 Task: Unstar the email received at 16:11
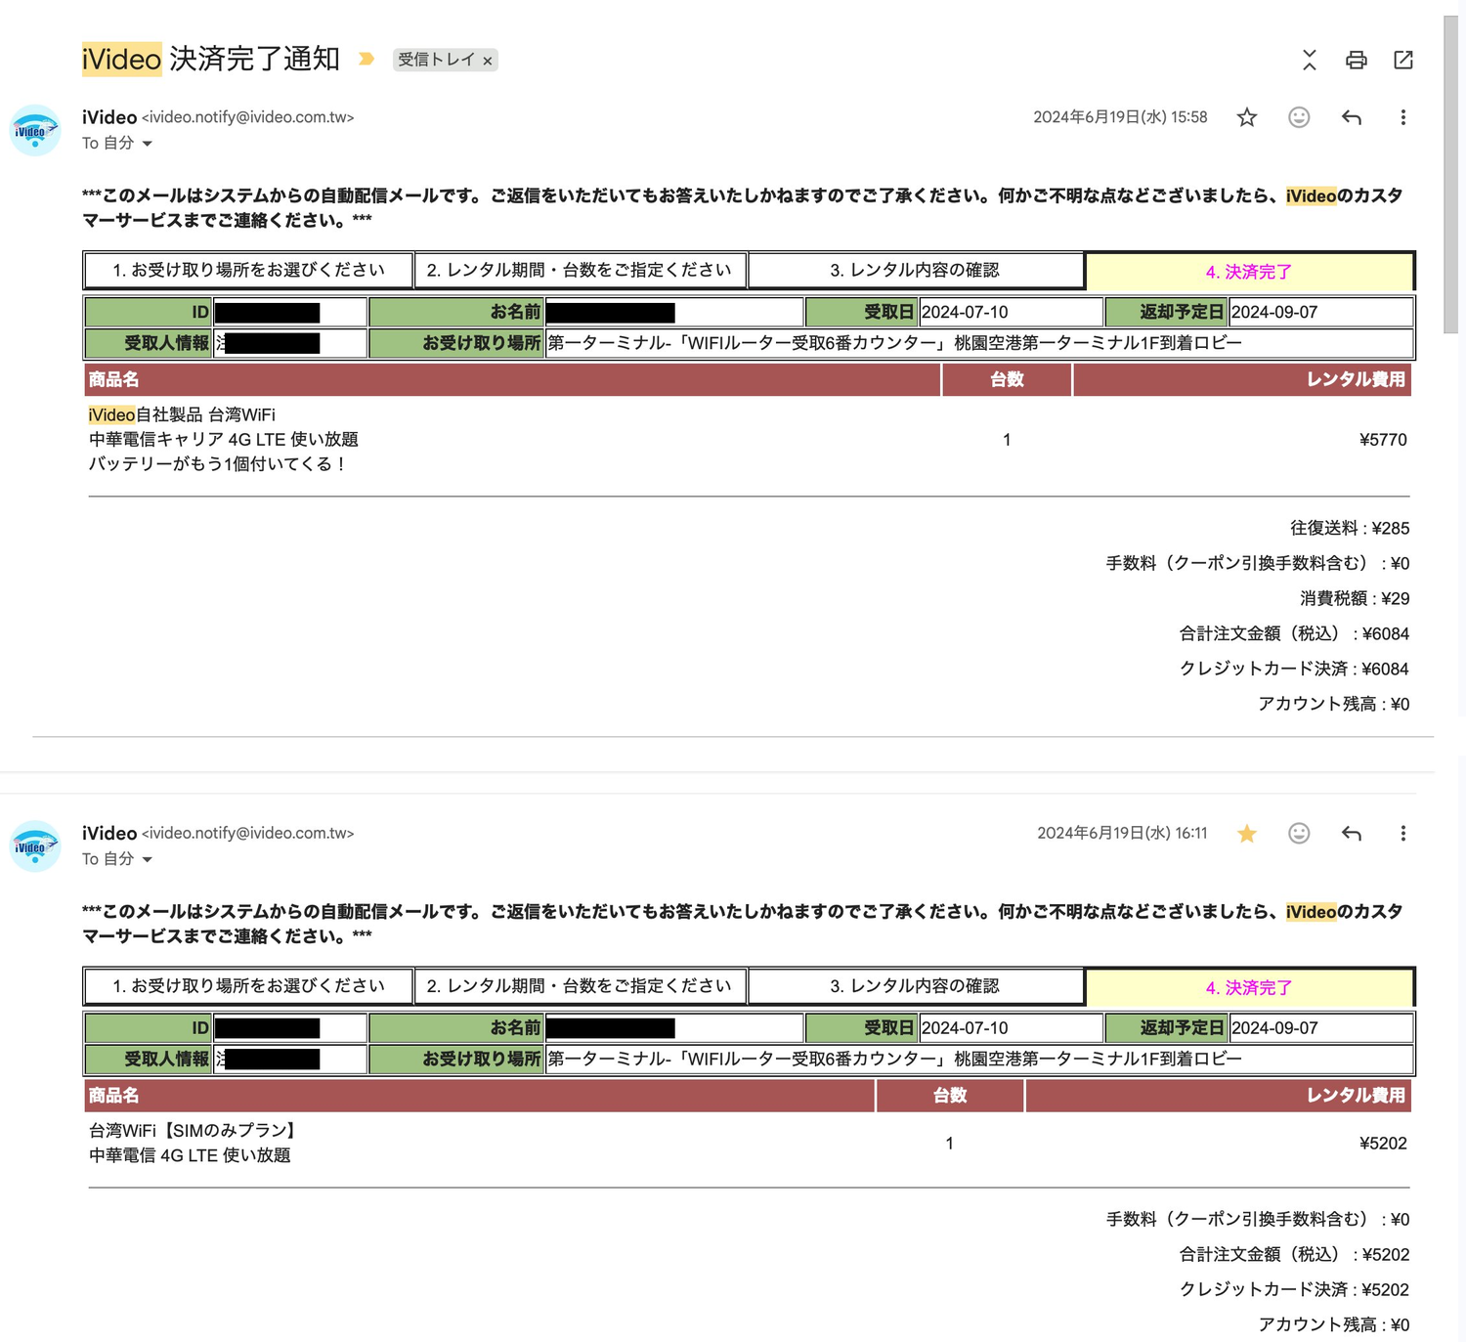(1247, 833)
